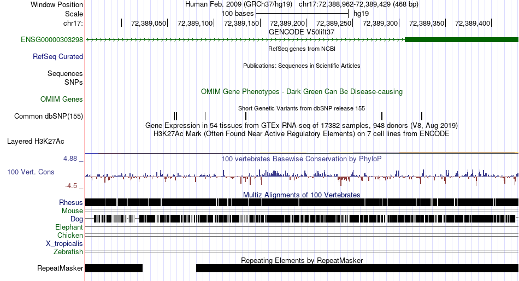Click the chr17:72,388,962-72,389,429 position text
The image size is (519, 281).
[358, 4]
